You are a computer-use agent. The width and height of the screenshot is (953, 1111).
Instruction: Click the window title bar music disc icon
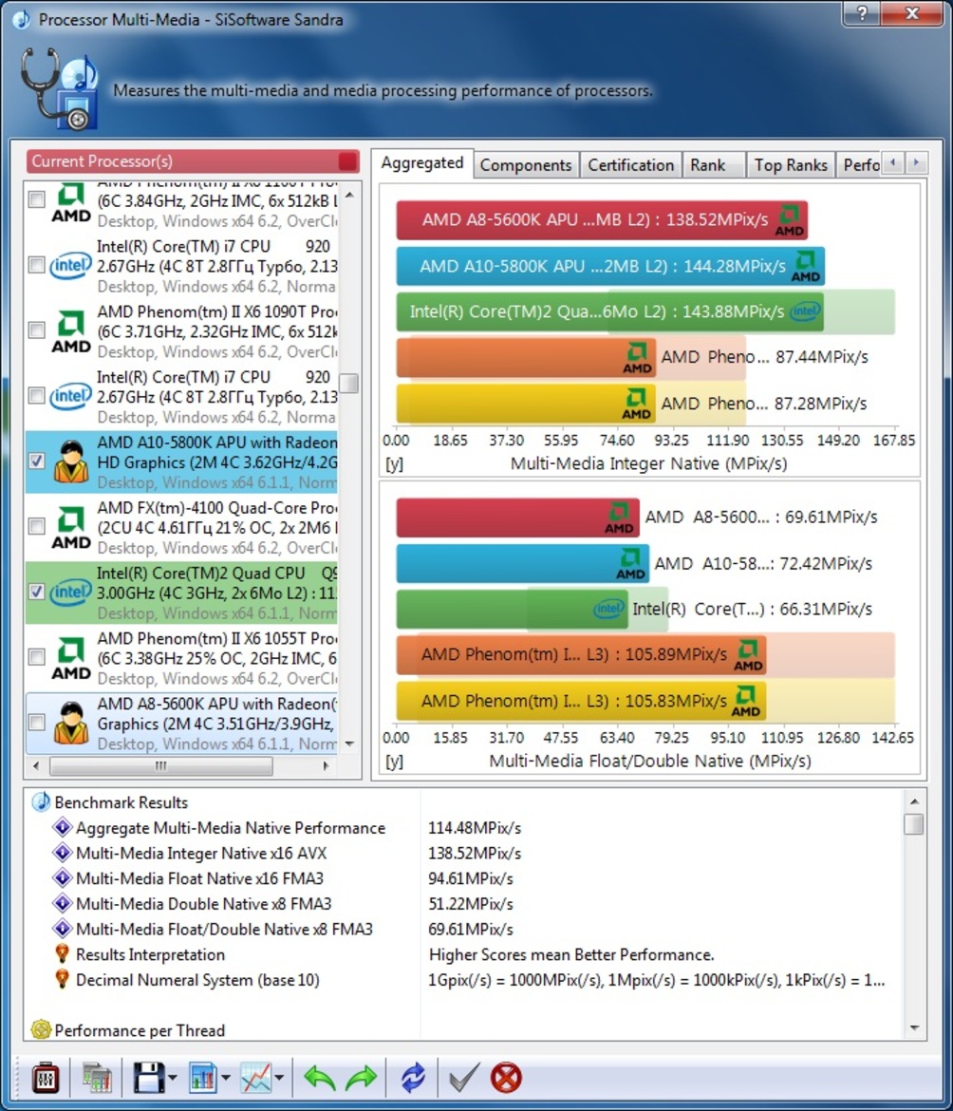(21, 18)
